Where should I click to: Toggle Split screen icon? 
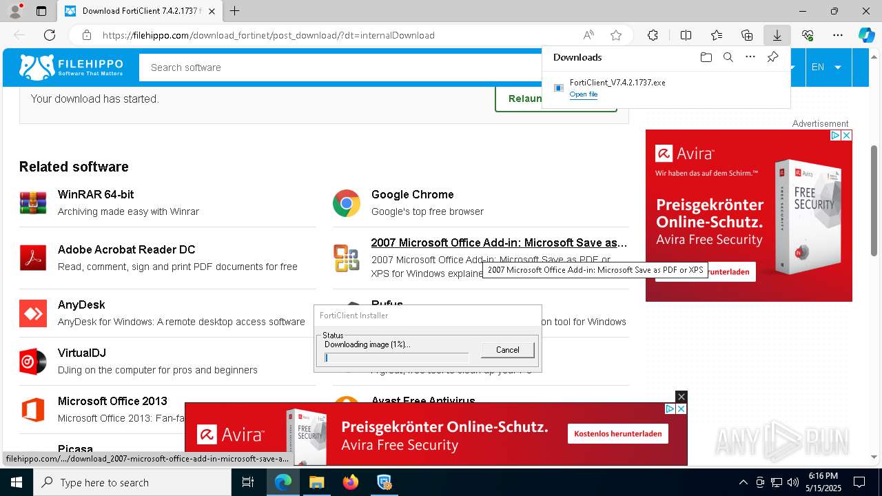tap(686, 35)
